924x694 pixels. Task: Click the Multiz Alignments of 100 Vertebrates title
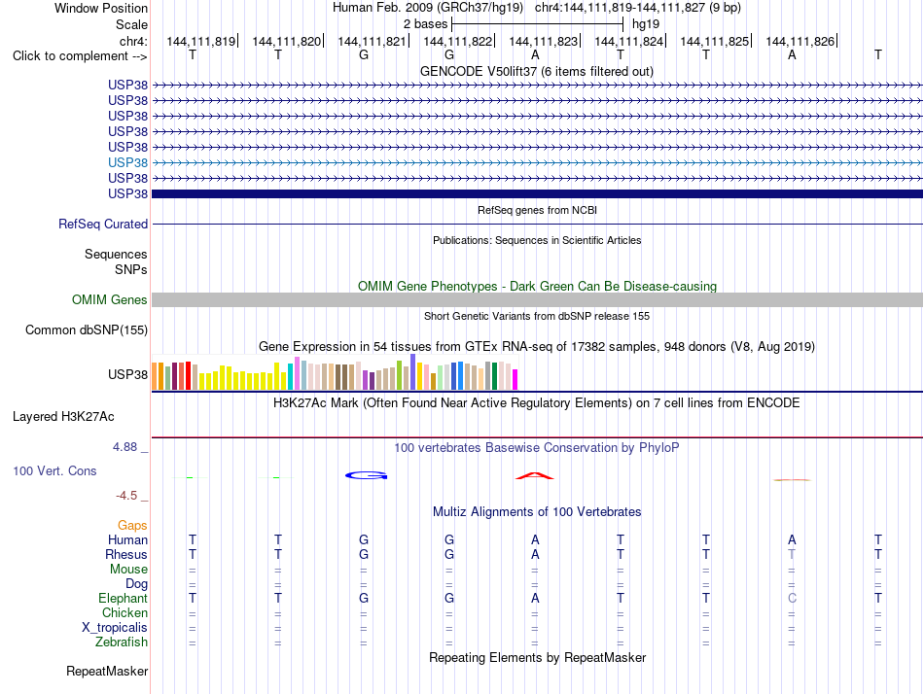(x=537, y=511)
